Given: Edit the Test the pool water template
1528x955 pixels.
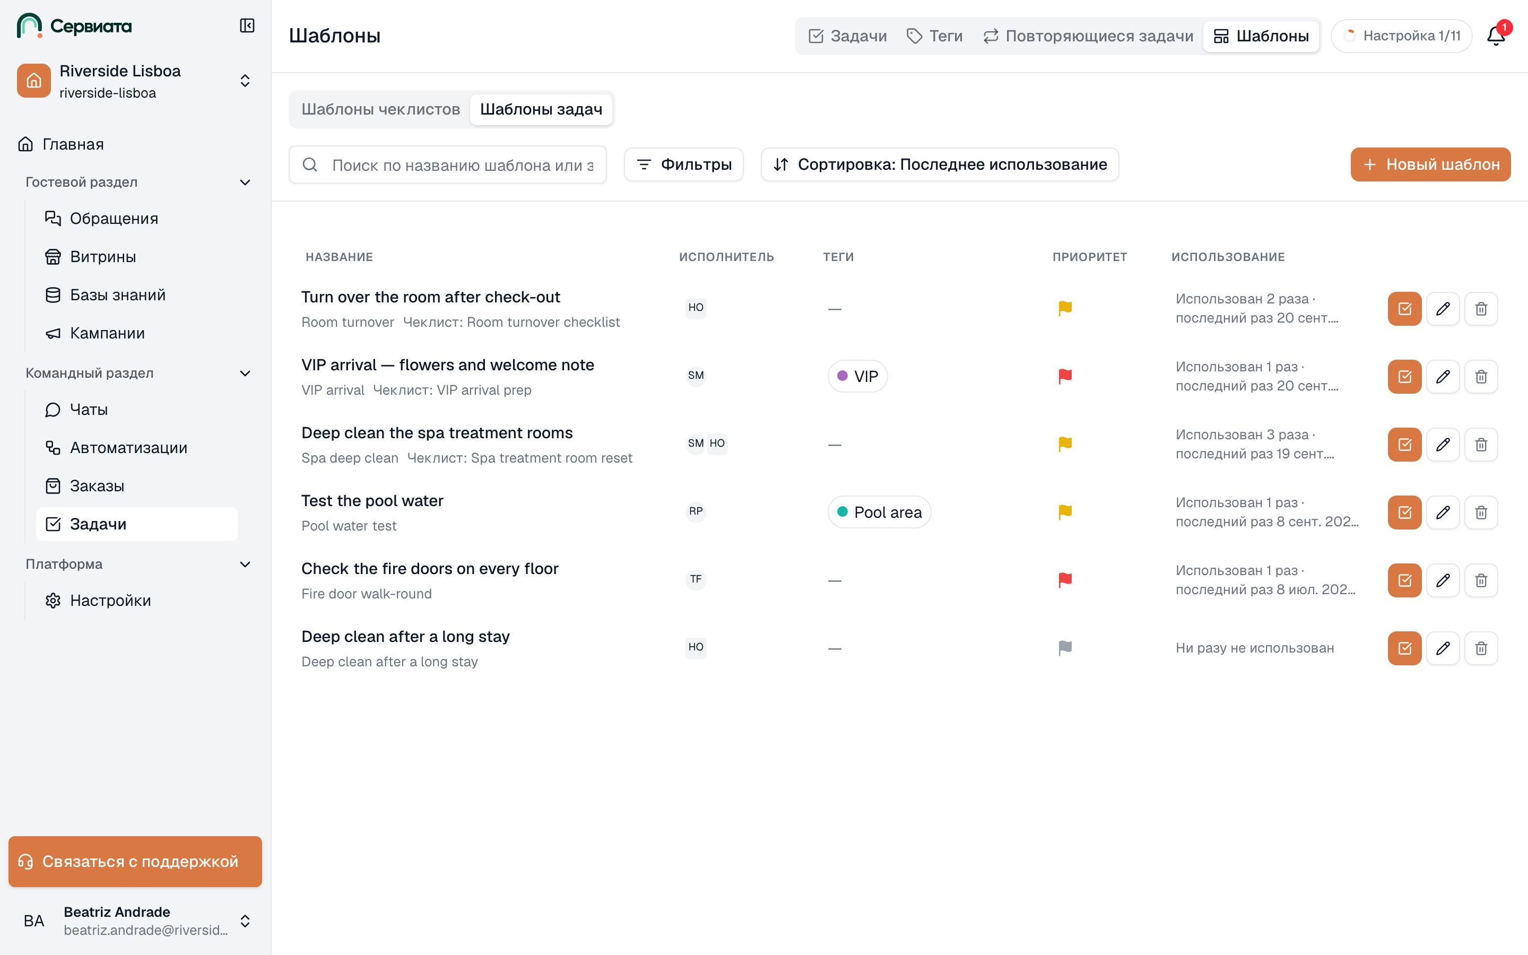Looking at the screenshot, I should [x=1443, y=512].
